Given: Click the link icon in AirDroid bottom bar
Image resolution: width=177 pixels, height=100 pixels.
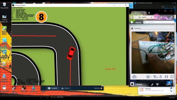Looking at the screenshot, I should tap(152, 84).
